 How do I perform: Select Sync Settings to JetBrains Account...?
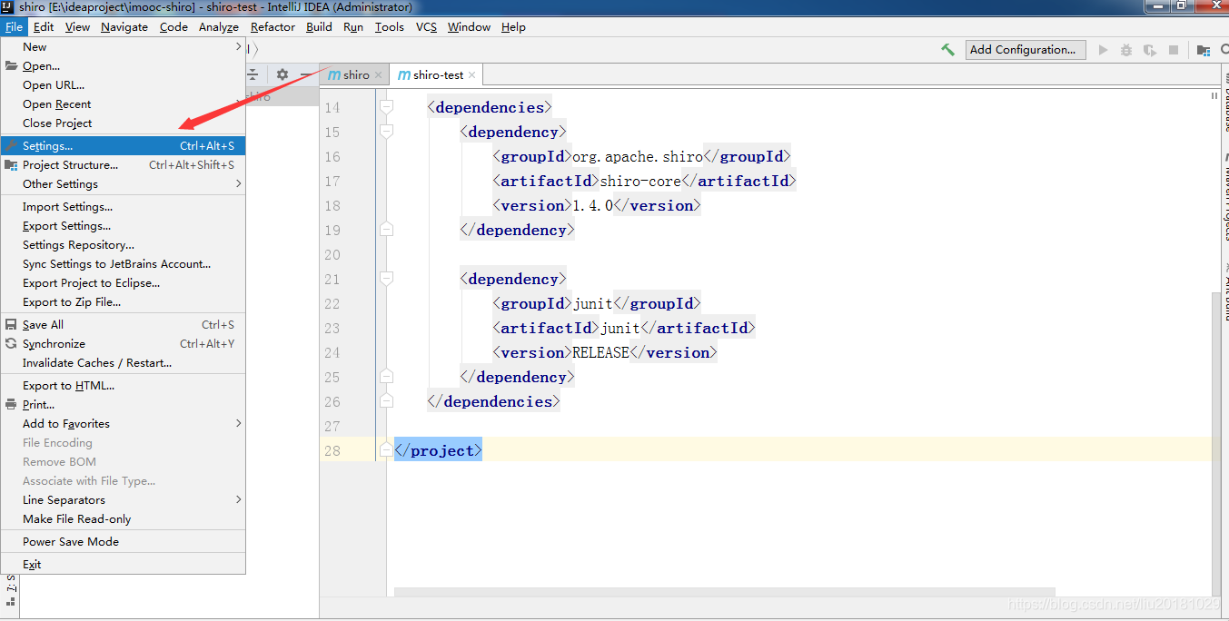click(x=124, y=263)
